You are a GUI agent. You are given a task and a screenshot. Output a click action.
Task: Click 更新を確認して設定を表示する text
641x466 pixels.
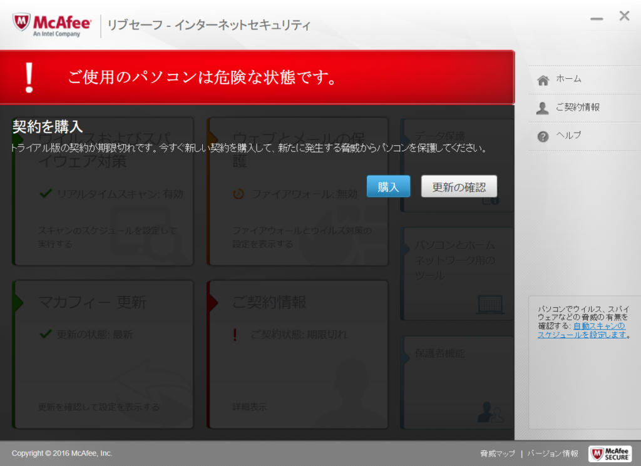[x=98, y=407]
